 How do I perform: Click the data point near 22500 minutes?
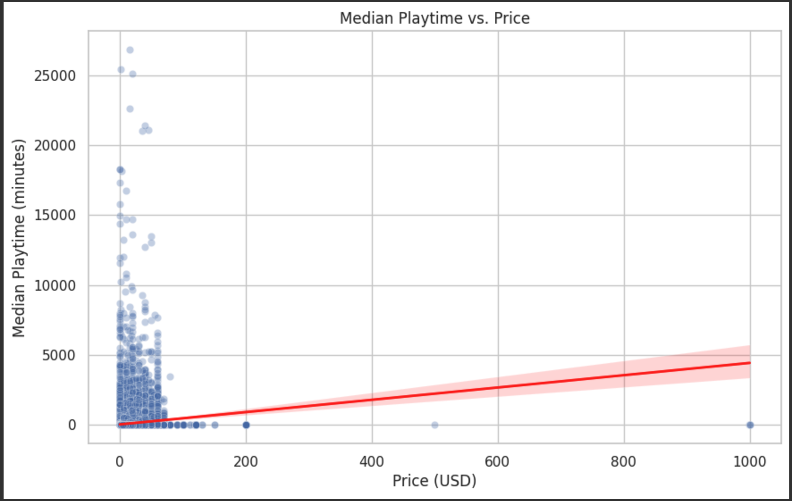(130, 109)
